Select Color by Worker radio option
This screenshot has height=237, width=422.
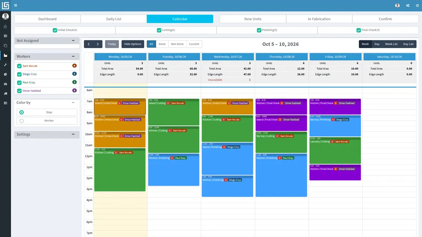click(22, 121)
